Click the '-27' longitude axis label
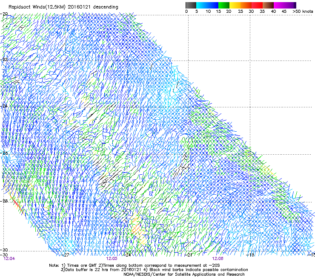The width and height of the screenshot is (315, 277). pyautogui.click(x=65, y=255)
